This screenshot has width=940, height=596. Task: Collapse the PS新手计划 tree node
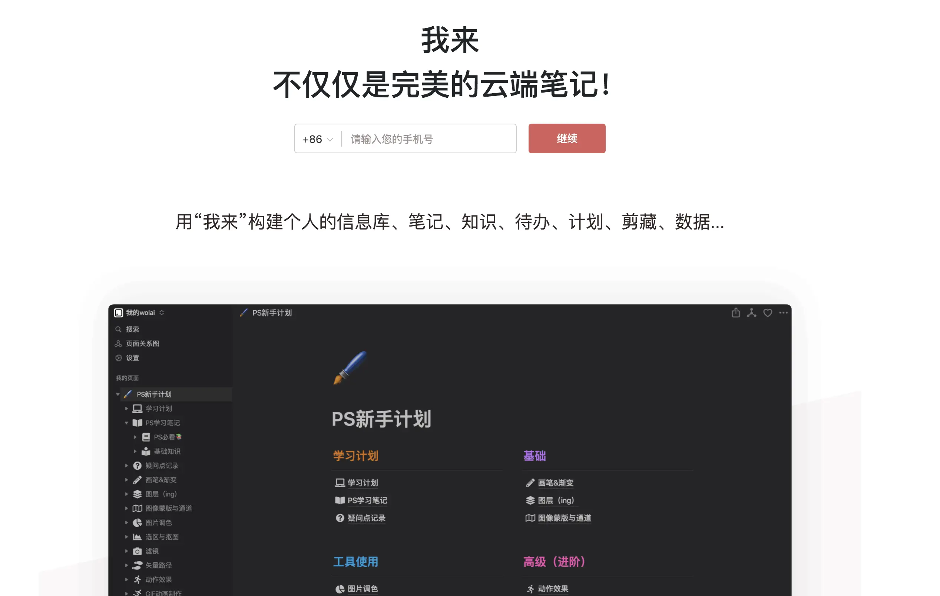coord(118,395)
